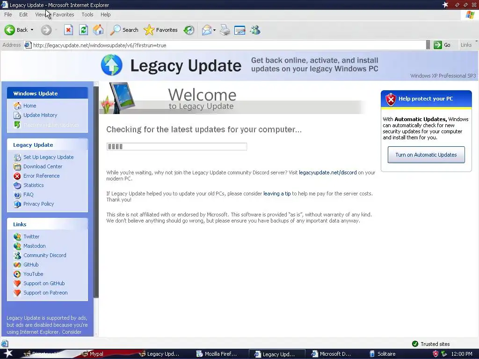Click the 12:00 PM taskbar clock
Image resolution: width=479 pixels, height=359 pixels.
(x=462, y=354)
